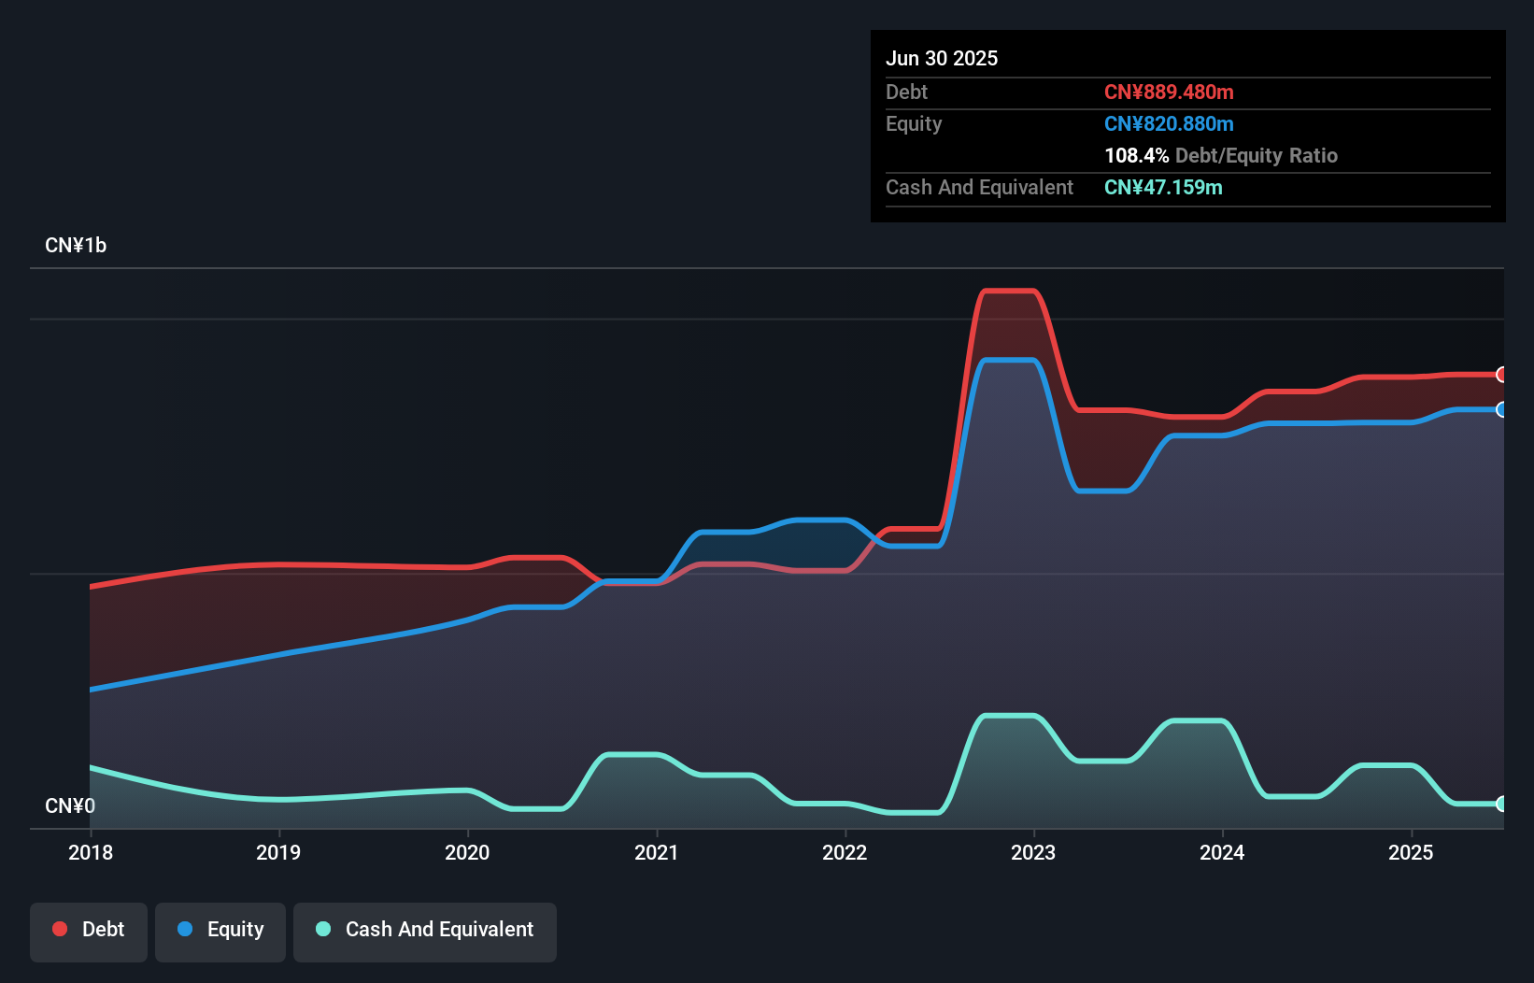The width and height of the screenshot is (1534, 983).
Task: Click the 2022 debt peak on the chart
Action: [x=1011, y=290]
